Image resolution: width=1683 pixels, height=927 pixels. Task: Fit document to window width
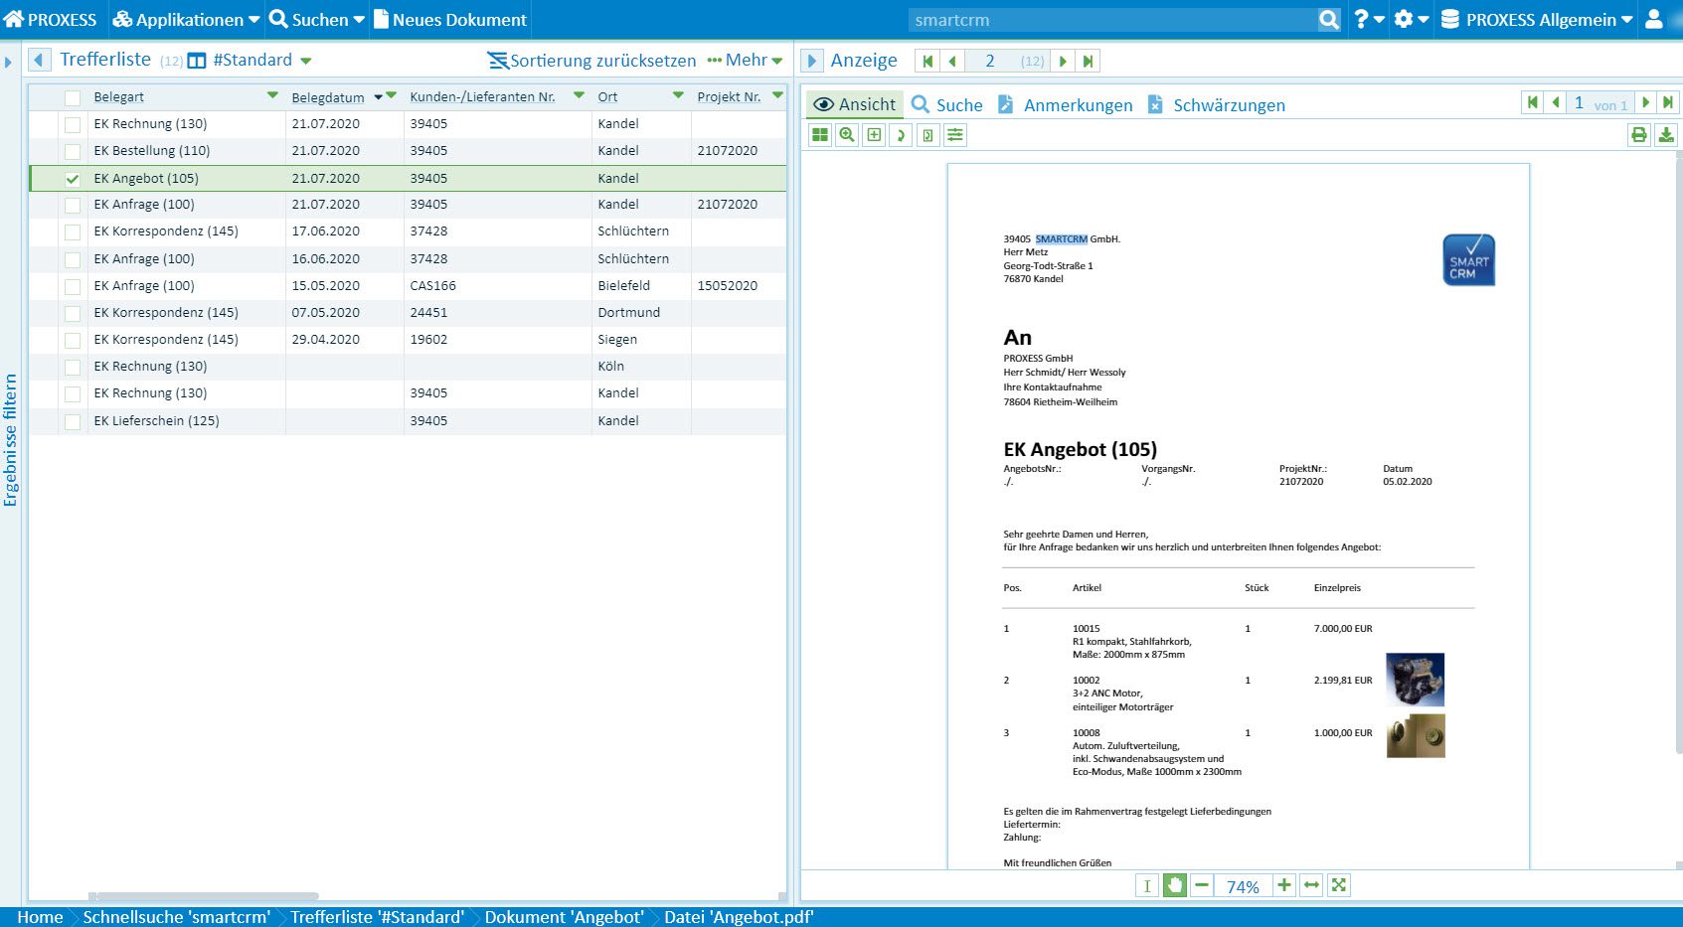pos(1310,884)
